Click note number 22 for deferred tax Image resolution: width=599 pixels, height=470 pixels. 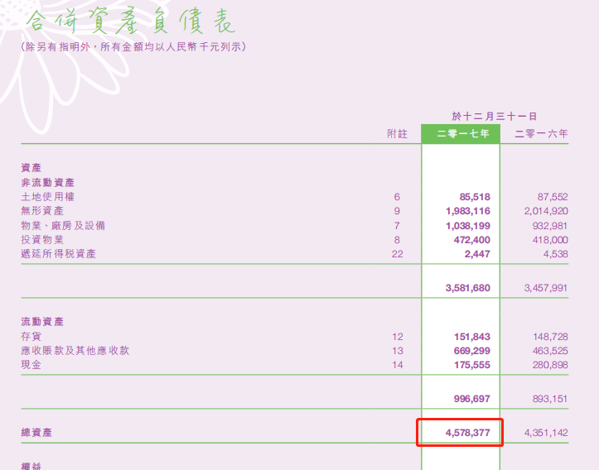click(397, 253)
